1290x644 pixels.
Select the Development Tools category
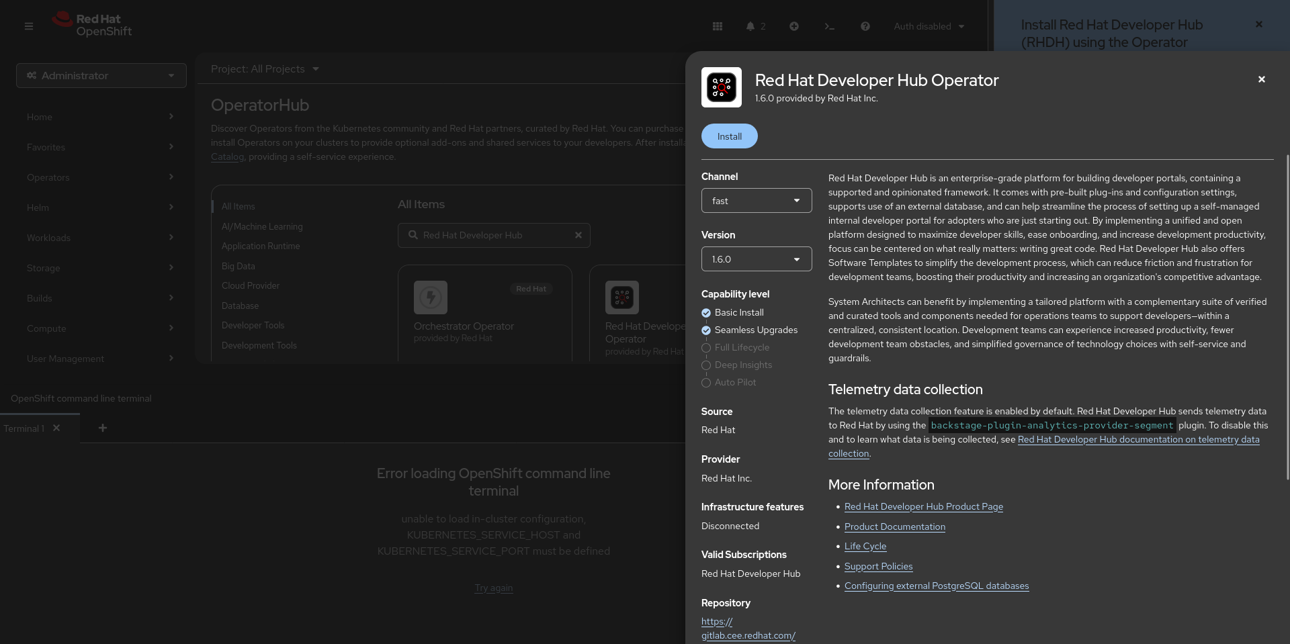pos(259,345)
